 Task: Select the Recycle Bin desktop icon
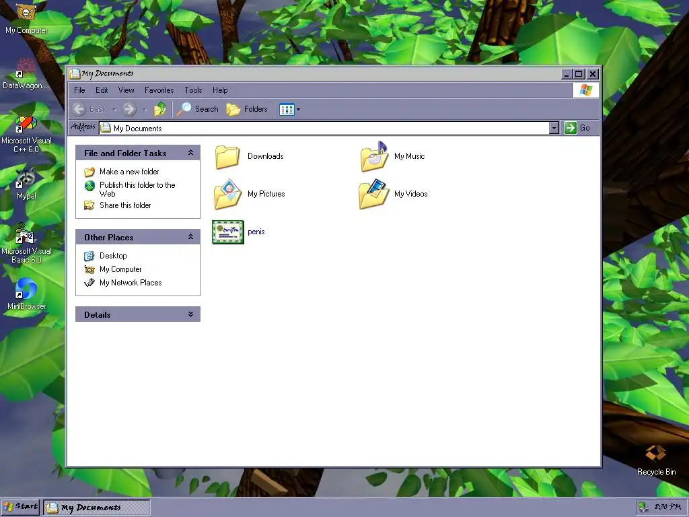[656, 460]
